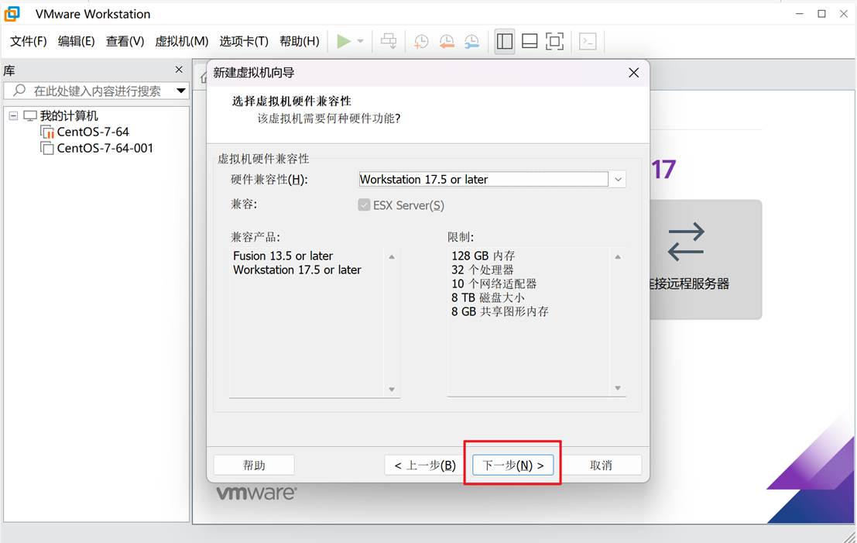857x543 pixels.
Task: Click the connect remote server arrows tile
Action: [686, 241]
